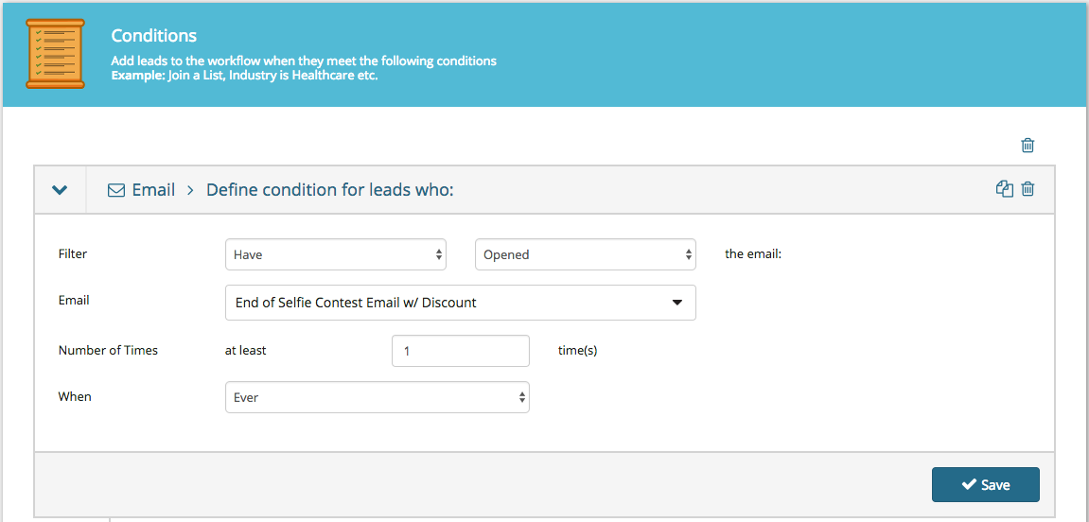Click the Number of Times input field
The height and width of the screenshot is (522, 1089).
461,351
